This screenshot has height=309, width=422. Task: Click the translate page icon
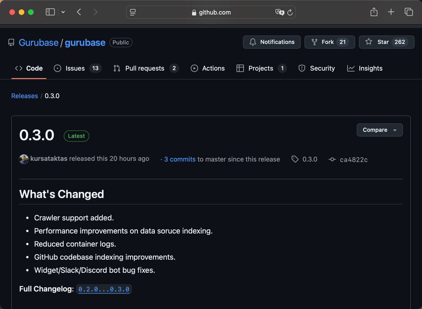[280, 12]
